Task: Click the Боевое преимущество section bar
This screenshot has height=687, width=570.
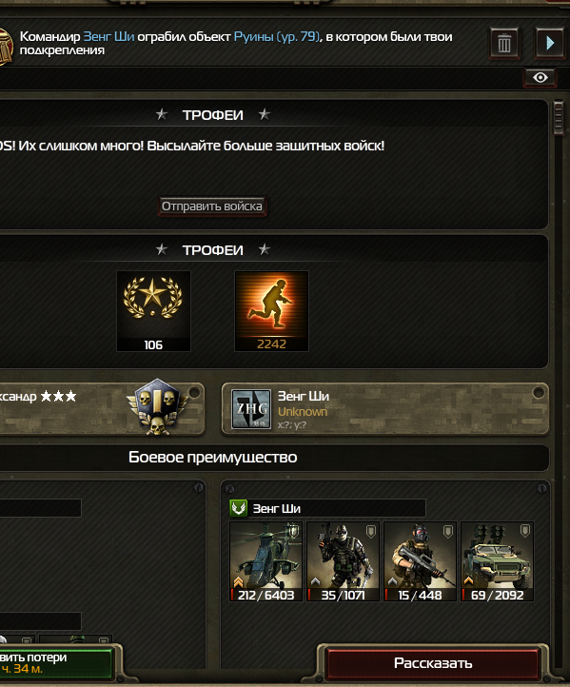Action: pos(274,458)
